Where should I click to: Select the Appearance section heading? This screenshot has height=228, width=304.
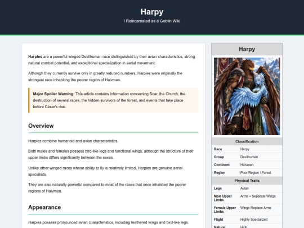[44, 207]
